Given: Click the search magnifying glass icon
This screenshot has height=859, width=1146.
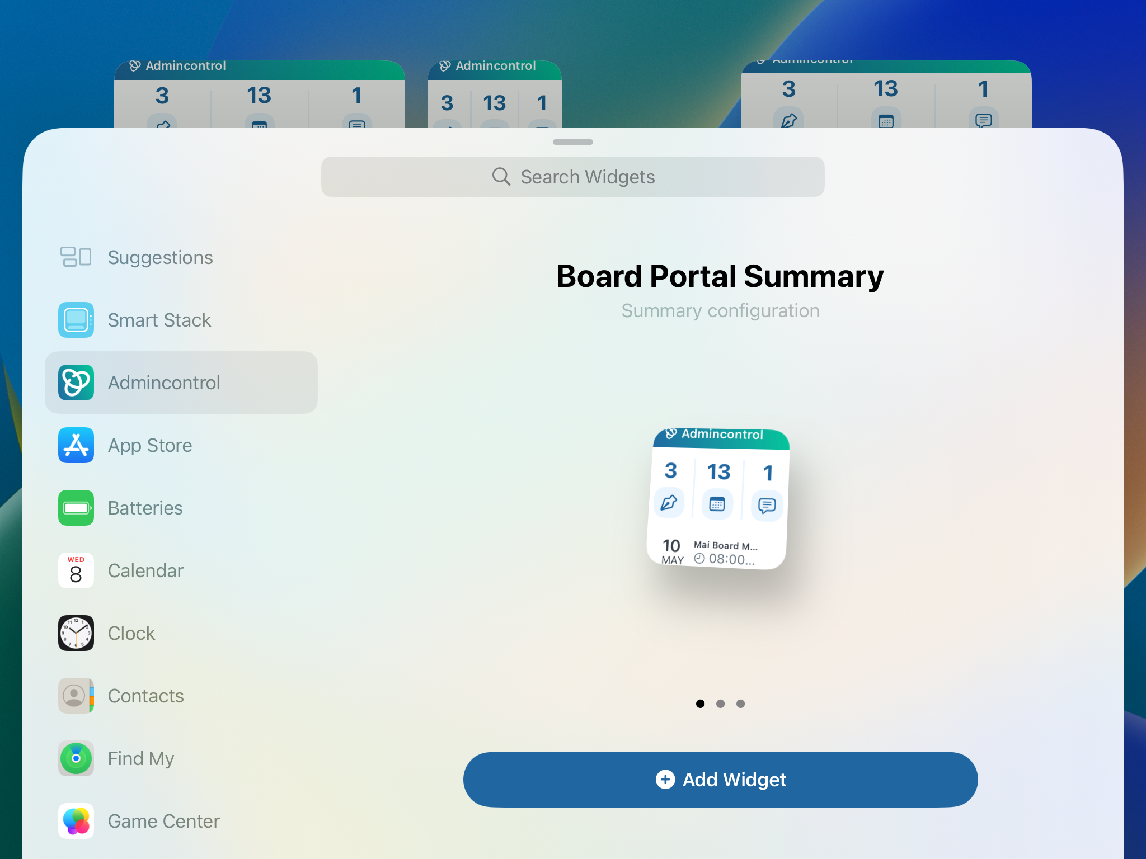Looking at the screenshot, I should coord(501,177).
